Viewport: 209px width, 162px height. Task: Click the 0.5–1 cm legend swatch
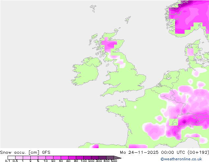(19, 158)
